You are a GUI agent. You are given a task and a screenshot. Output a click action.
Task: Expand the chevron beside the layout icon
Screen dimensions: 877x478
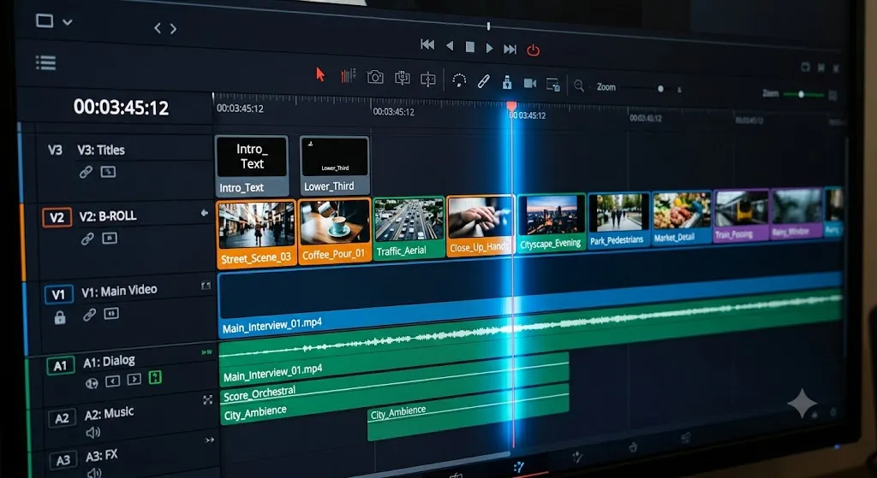click(68, 22)
